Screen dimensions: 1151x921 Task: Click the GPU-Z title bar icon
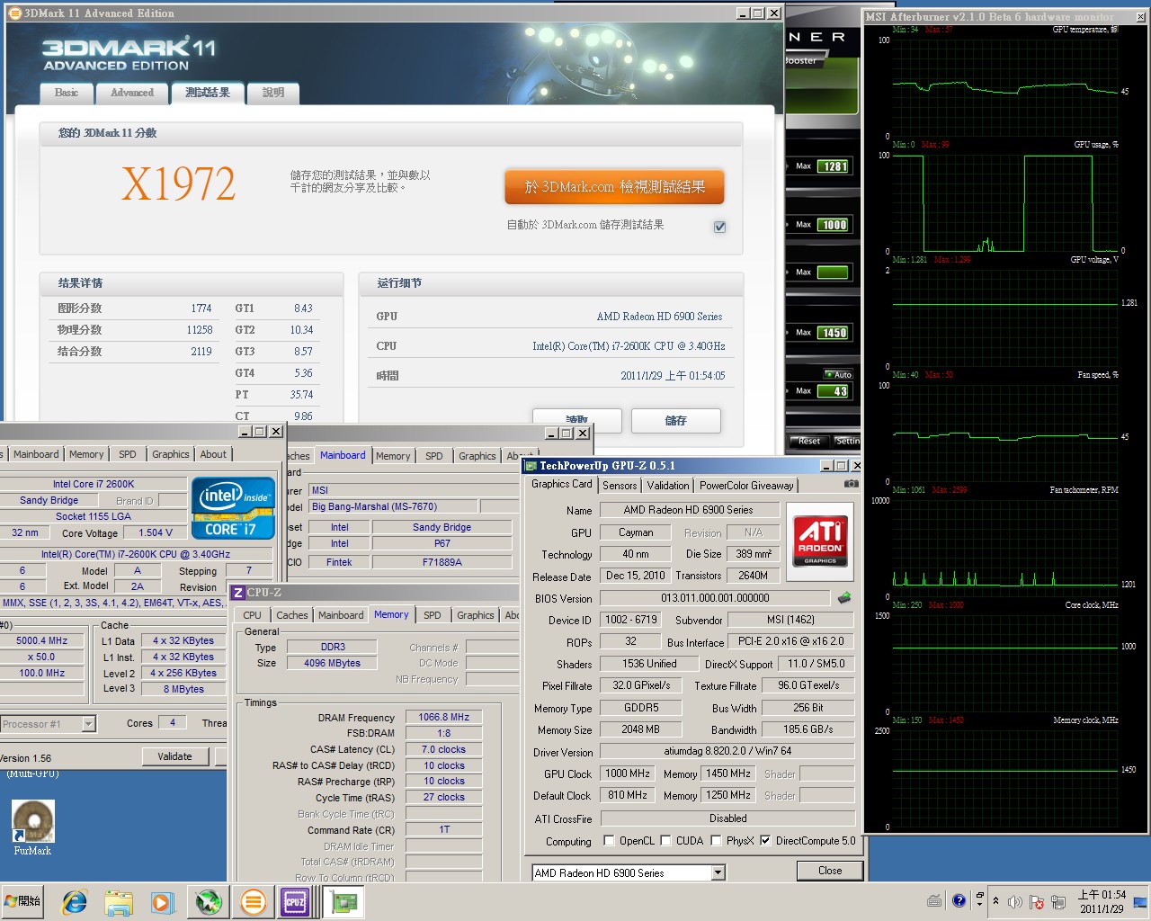[531, 466]
